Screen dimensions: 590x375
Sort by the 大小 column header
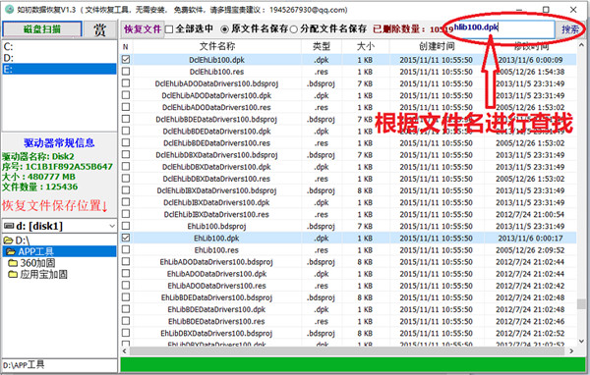366,46
